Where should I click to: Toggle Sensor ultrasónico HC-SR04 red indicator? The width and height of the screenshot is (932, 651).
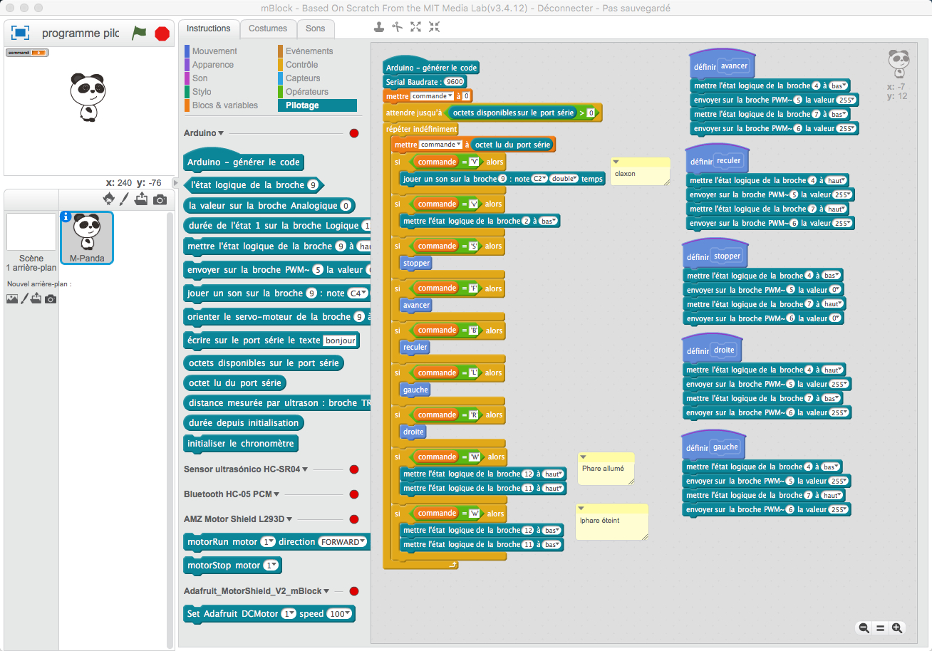(354, 469)
